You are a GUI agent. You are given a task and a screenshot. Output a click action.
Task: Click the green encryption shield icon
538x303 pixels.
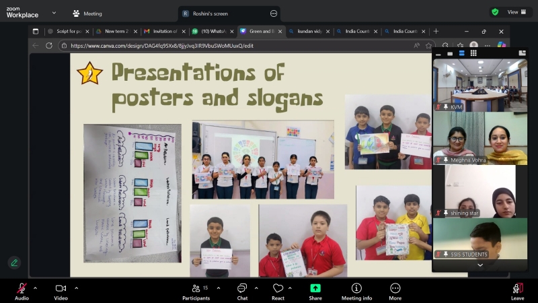point(496,12)
